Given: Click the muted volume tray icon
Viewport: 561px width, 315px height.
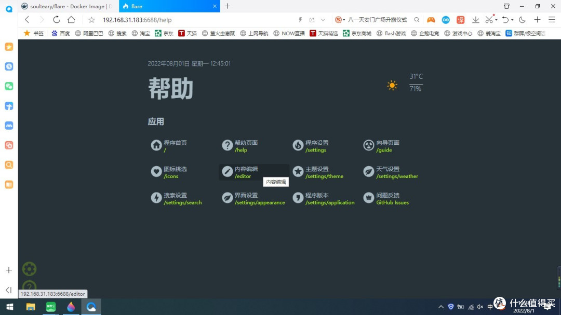Looking at the screenshot, I should (x=480, y=307).
